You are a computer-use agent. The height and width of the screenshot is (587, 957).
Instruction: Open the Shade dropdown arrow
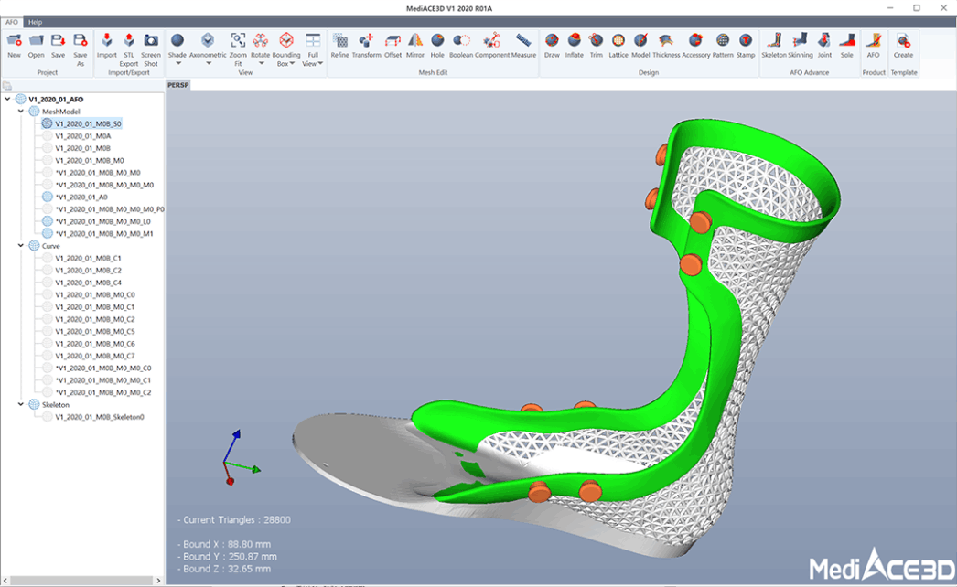pyautogui.click(x=178, y=63)
